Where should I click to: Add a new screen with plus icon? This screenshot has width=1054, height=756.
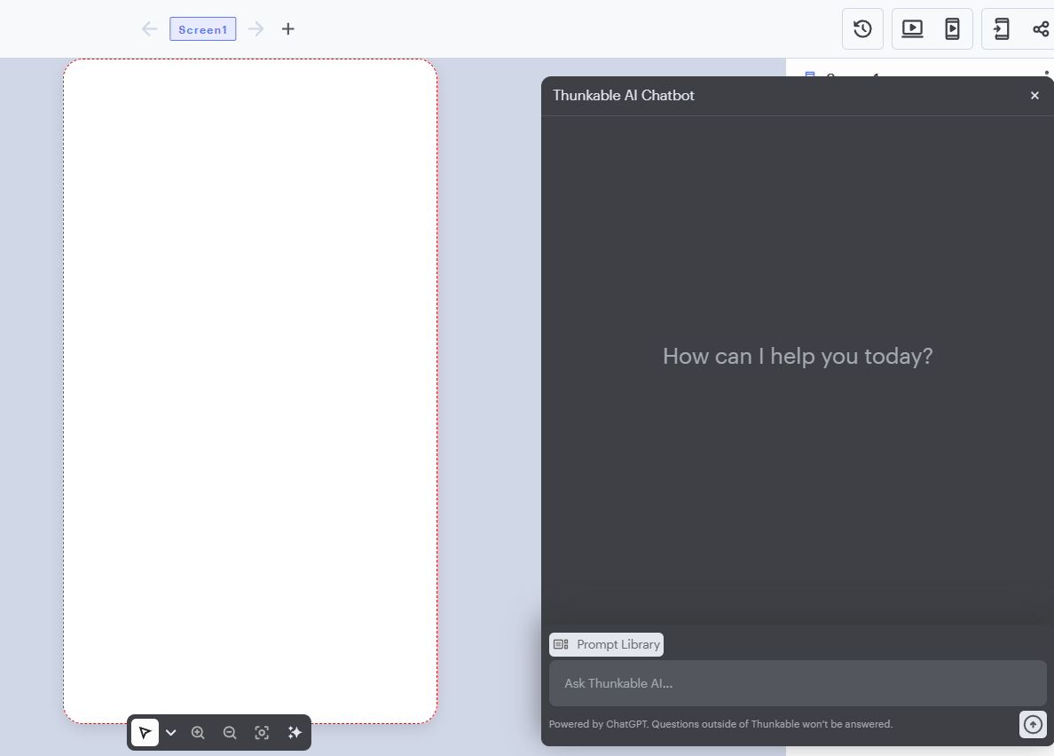point(287,29)
